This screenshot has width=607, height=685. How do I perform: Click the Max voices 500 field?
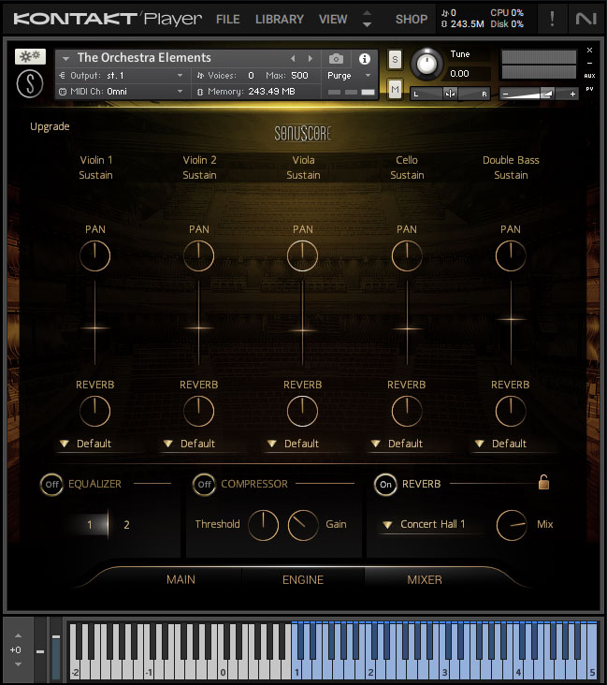[299, 76]
